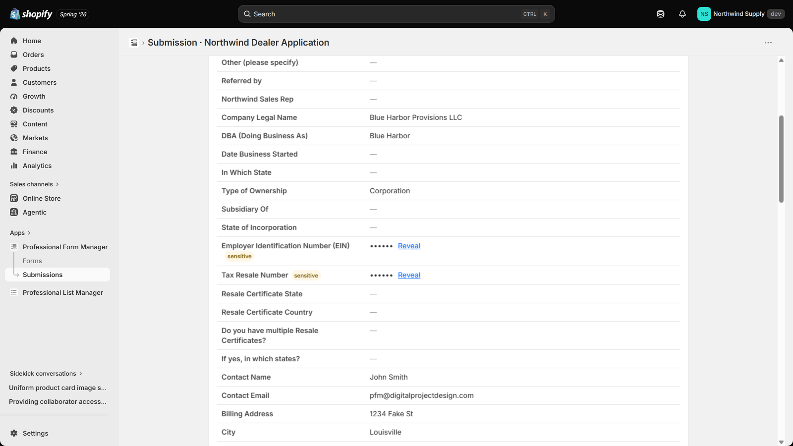Click the 'sensitive' badge under EIN
Viewport: 793px width, 446px height.
[239, 256]
